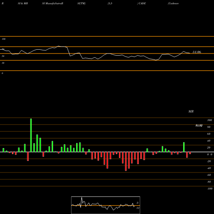Click the 40 label on MR axis

pos(209,141)
